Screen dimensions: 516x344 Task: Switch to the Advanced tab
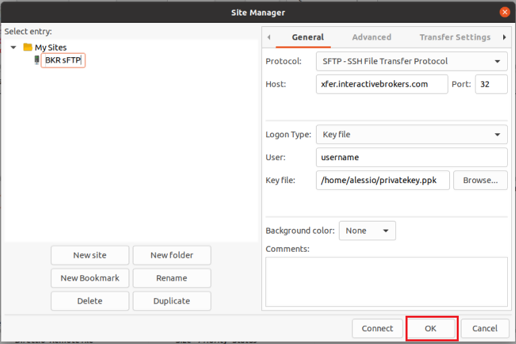372,37
